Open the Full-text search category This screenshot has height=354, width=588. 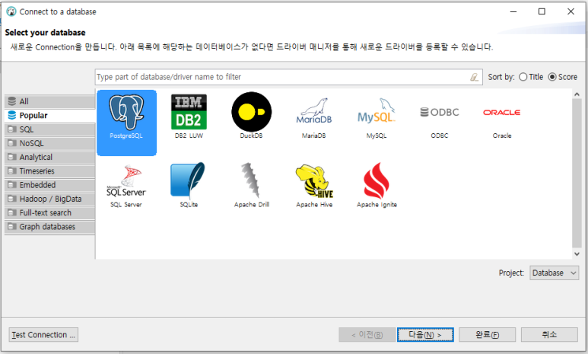50,212
